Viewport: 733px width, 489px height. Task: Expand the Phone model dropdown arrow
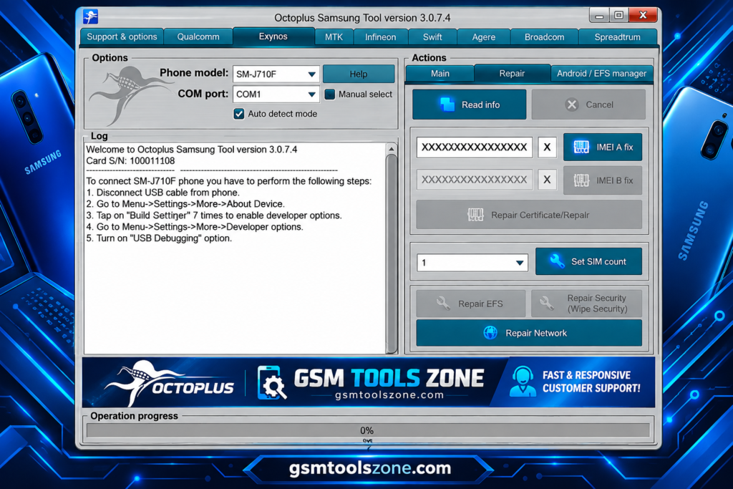coord(312,74)
